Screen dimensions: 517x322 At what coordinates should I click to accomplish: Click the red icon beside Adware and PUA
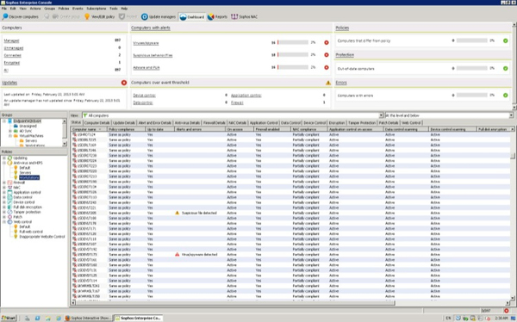(x=327, y=67)
